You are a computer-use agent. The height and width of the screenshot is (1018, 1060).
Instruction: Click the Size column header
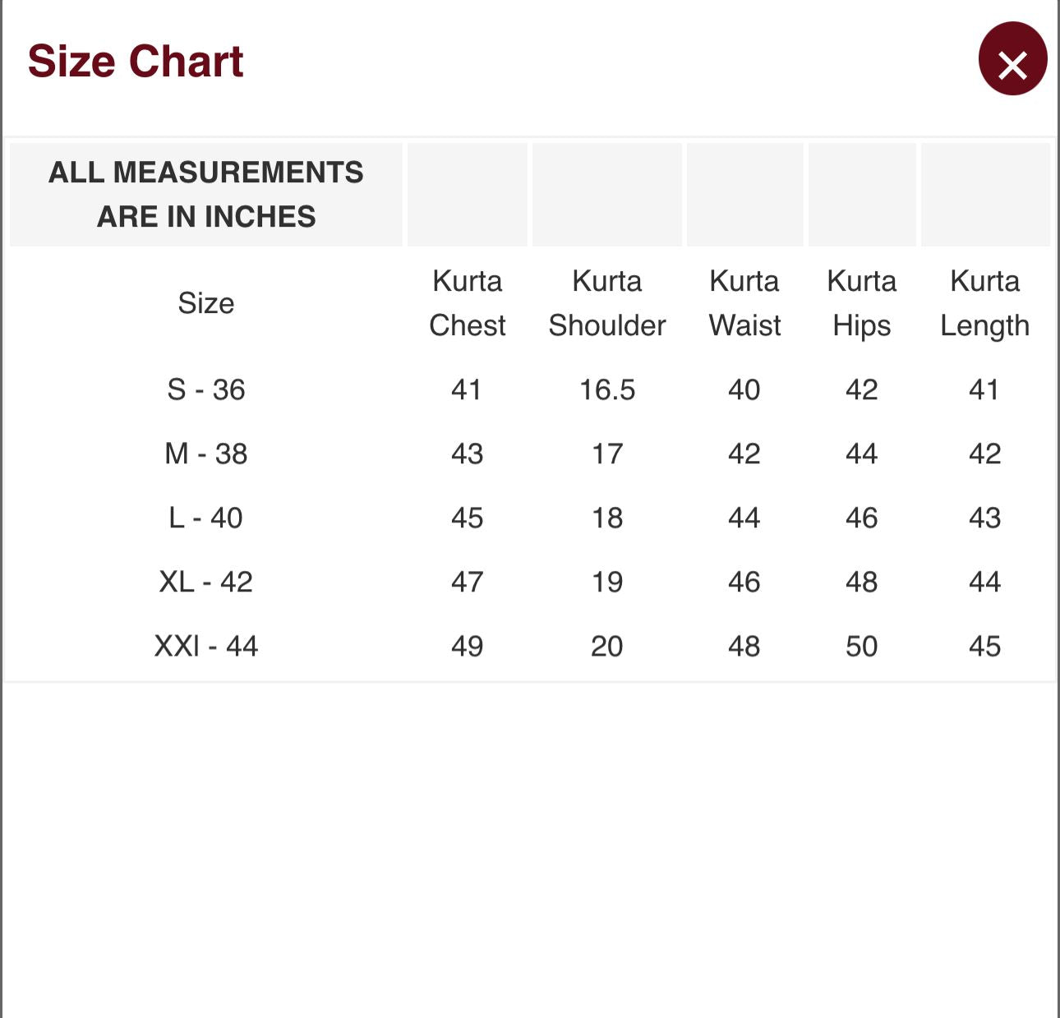pos(206,303)
